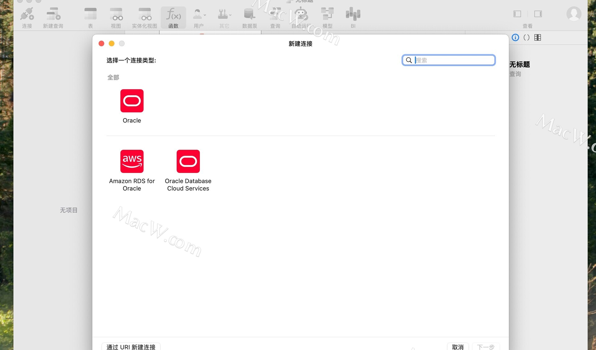Click the search magnifier icon
This screenshot has width=596, height=350.
(409, 60)
